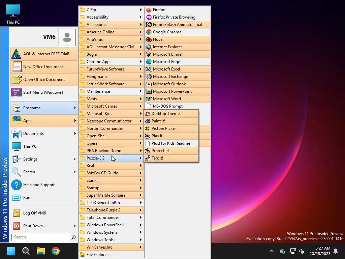Launch Firefox Private Browsing

point(178,17)
